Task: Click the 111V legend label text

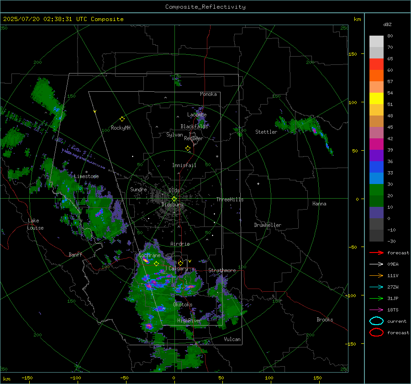Action: click(x=393, y=275)
